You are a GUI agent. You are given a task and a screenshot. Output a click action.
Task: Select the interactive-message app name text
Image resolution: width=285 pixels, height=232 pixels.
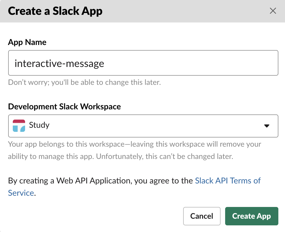coord(59,63)
